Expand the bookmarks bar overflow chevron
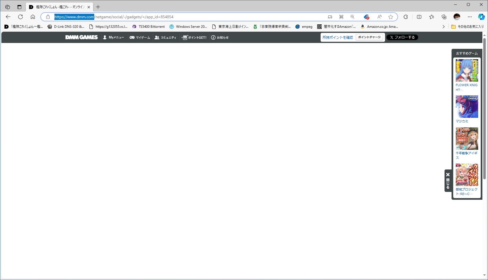The width and height of the screenshot is (488, 280). click(443, 27)
